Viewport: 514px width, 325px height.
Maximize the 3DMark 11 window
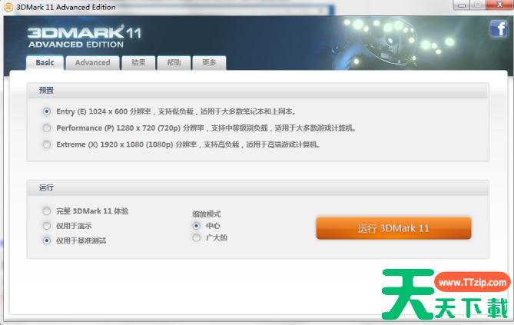[x=478, y=5]
